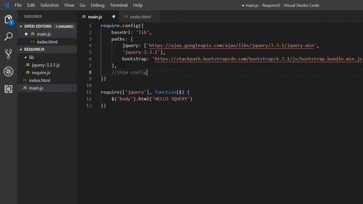
Task: Switch to the main.js editor tab
Action: pyautogui.click(x=98, y=16)
